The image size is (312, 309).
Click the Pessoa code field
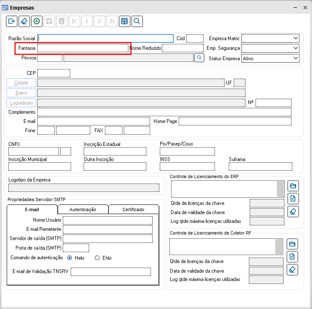tap(50, 58)
